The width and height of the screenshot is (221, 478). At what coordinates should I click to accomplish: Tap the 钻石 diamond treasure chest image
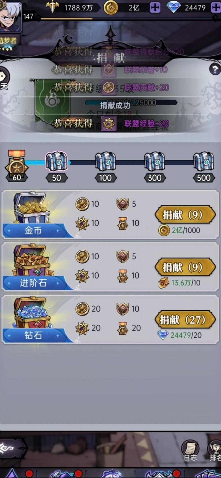pyautogui.click(x=32, y=313)
